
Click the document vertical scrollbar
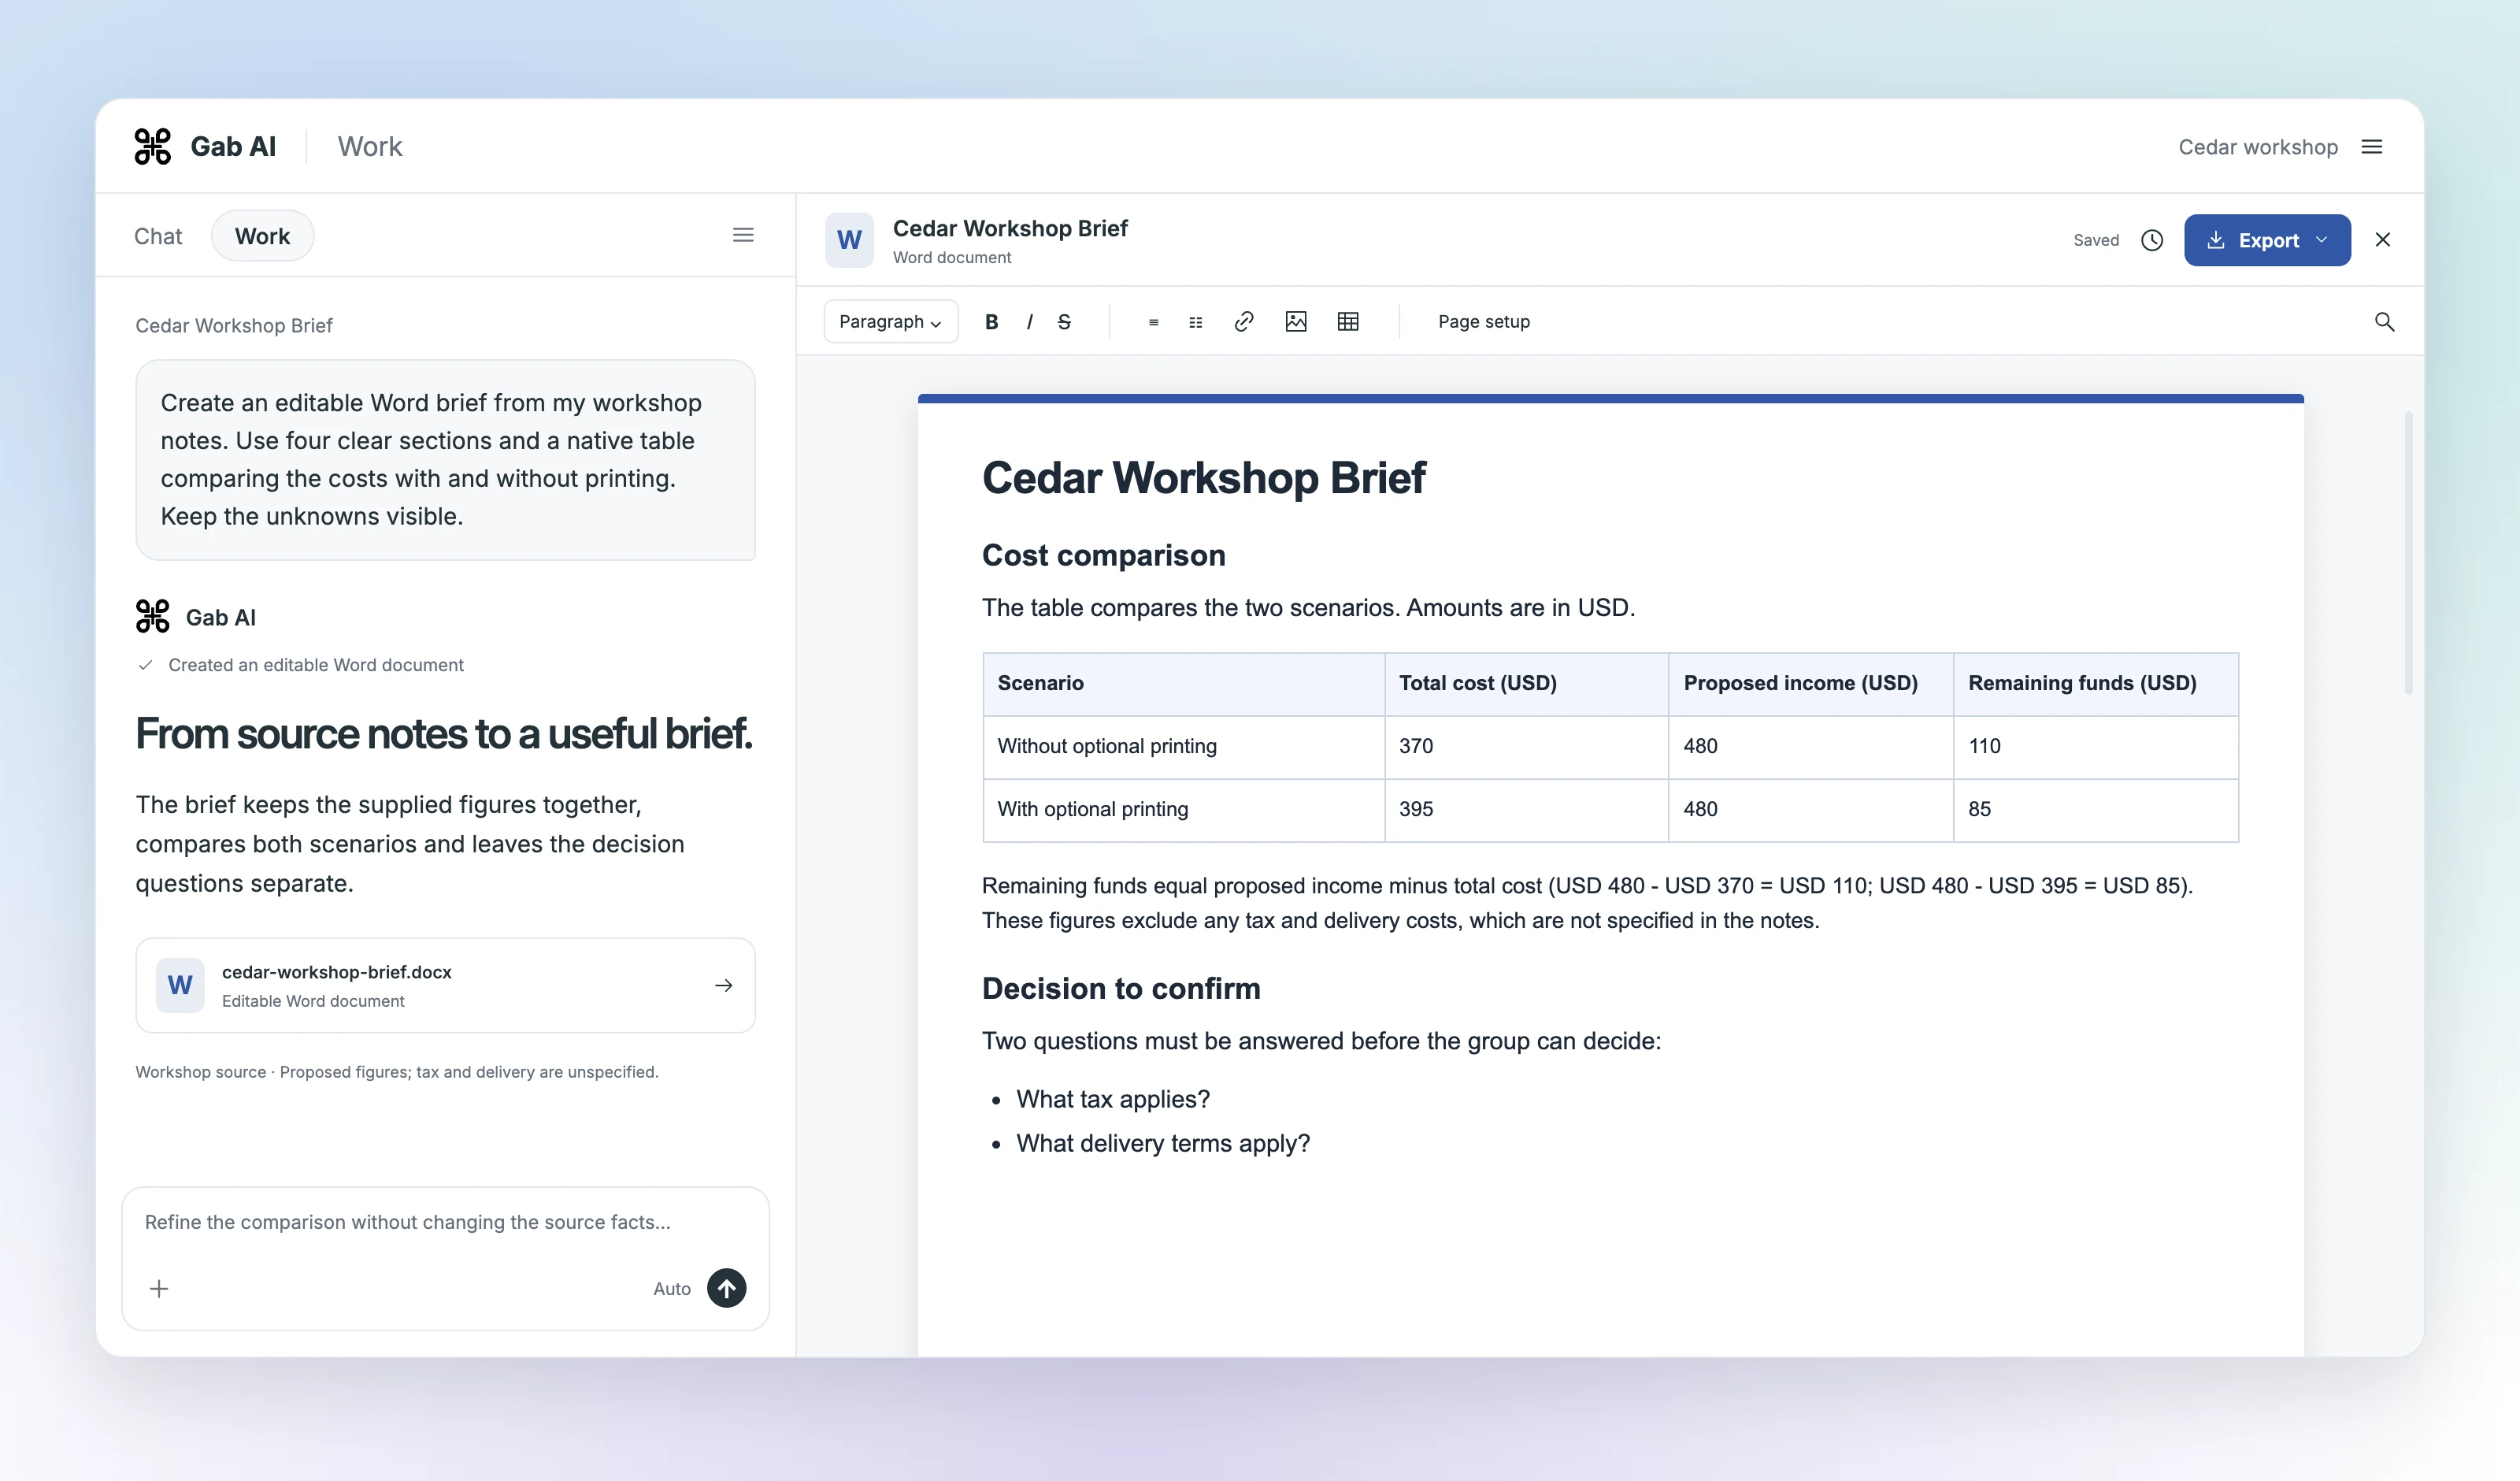(2409, 552)
